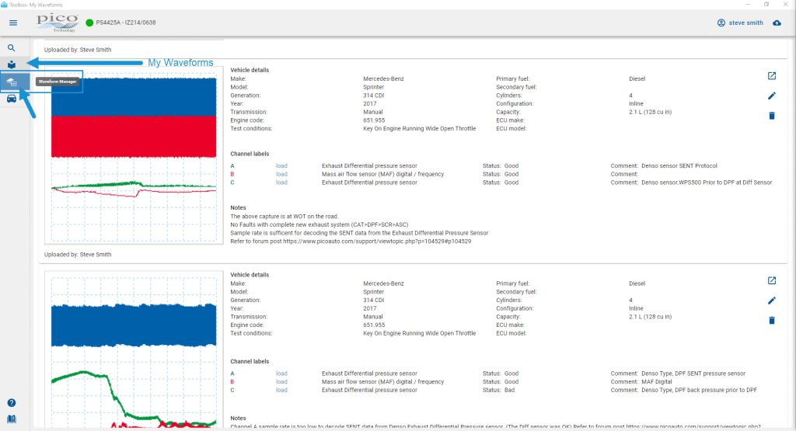The width and height of the screenshot is (796, 431).
Task: Load channel A in first waveform
Action: [281, 166]
